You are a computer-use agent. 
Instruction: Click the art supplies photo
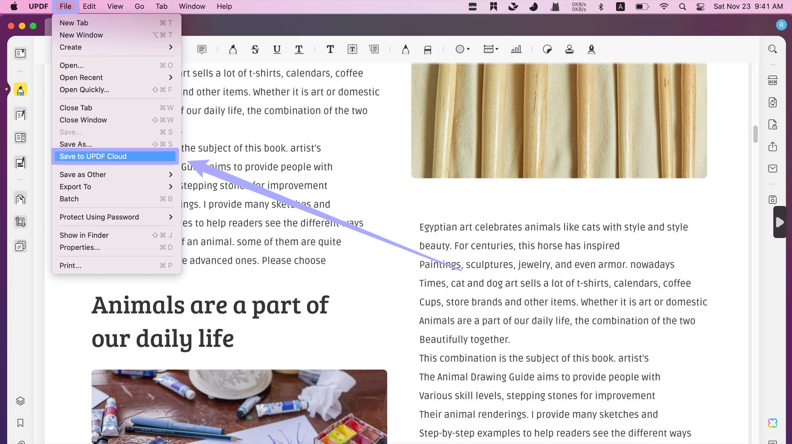pos(239,407)
